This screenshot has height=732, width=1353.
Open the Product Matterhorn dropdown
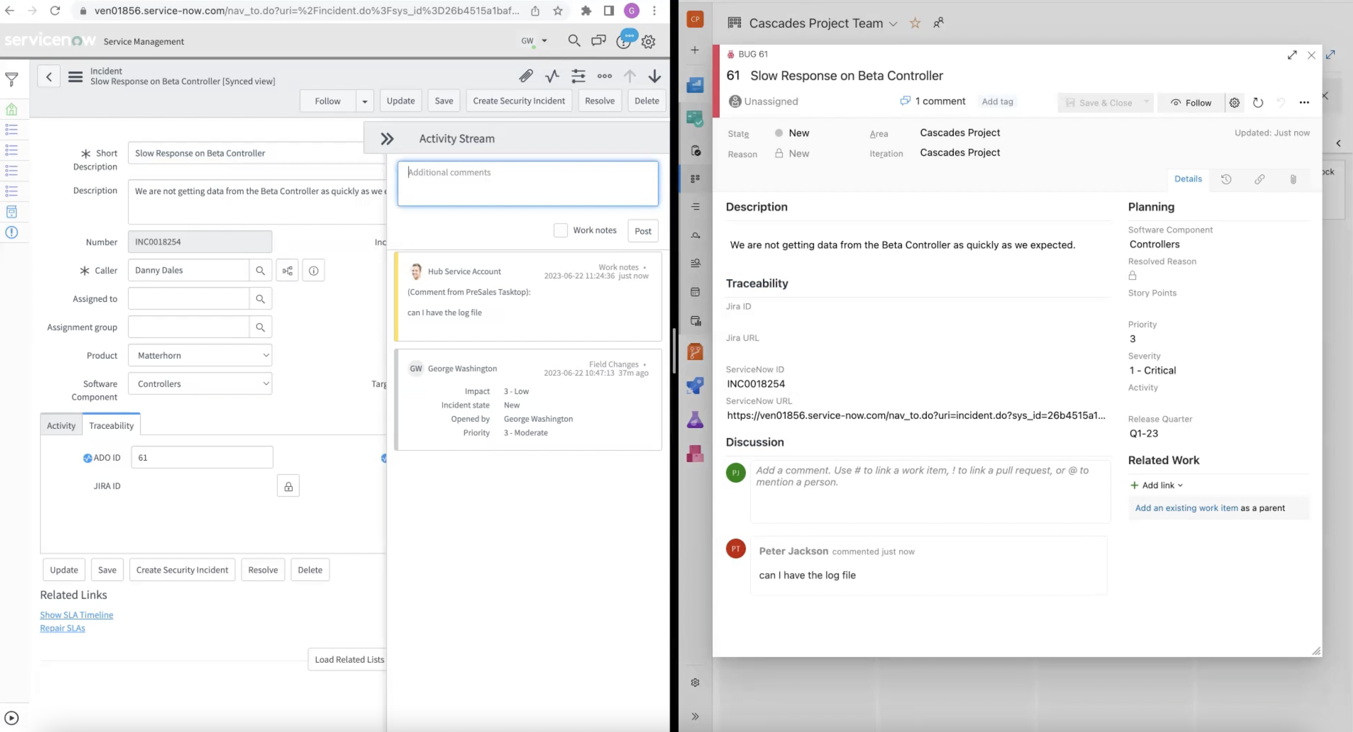200,355
